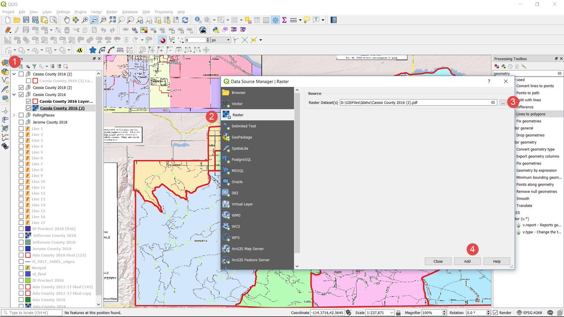This screenshot has height=317, width=564.
Task: Select the Pan Map hand tool
Action: (x=67, y=20)
